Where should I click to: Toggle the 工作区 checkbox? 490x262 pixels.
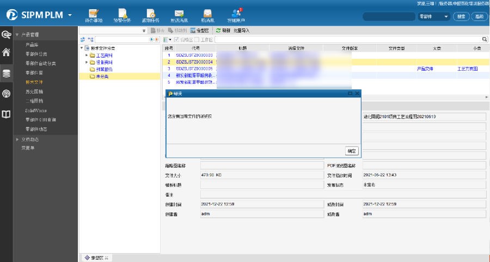pyautogui.click(x=197, y=40)
